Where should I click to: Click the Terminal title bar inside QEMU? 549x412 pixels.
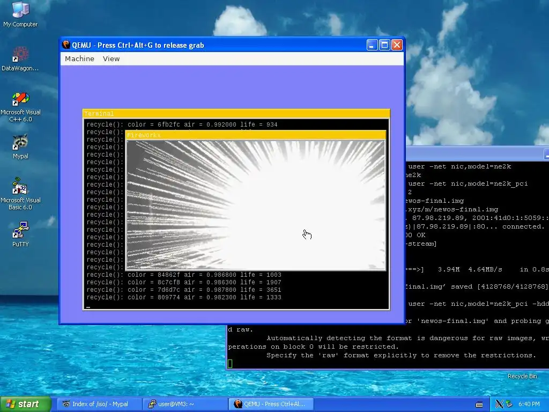(x=236, y=114)
